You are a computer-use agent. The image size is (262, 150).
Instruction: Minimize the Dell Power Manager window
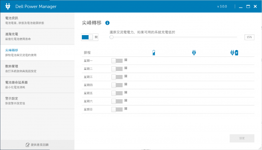[x=241, y=7]
